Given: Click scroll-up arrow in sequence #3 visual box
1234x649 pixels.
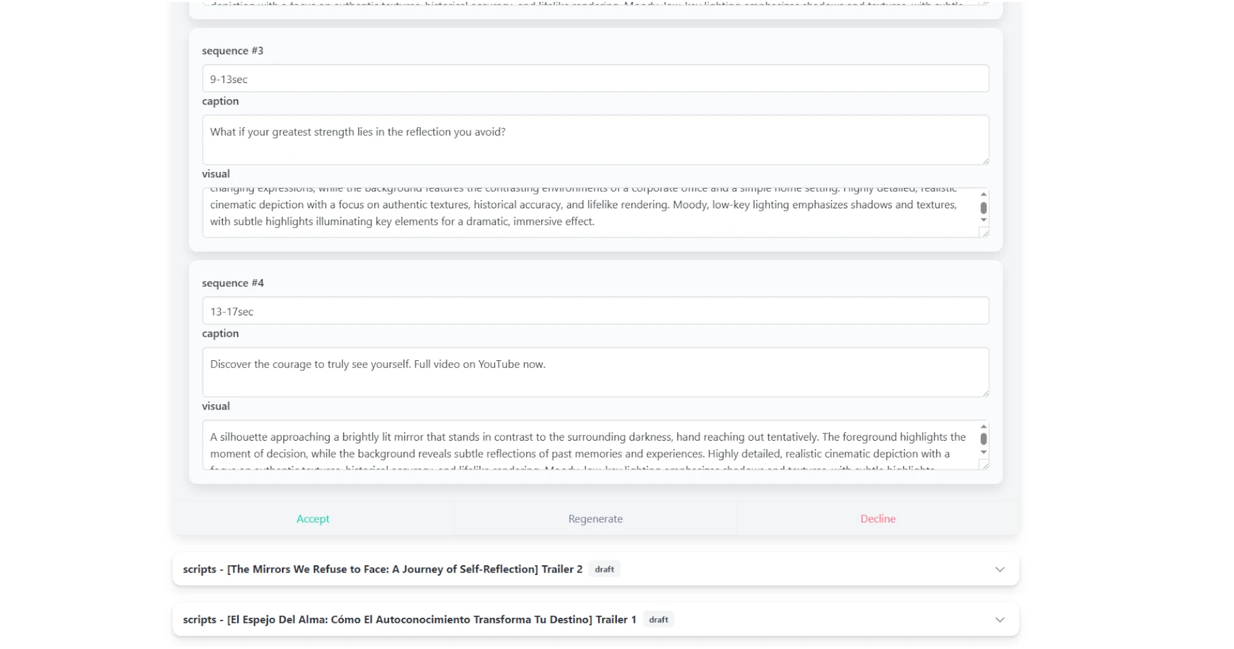Looking at the screenshot, I should (983, 194).
